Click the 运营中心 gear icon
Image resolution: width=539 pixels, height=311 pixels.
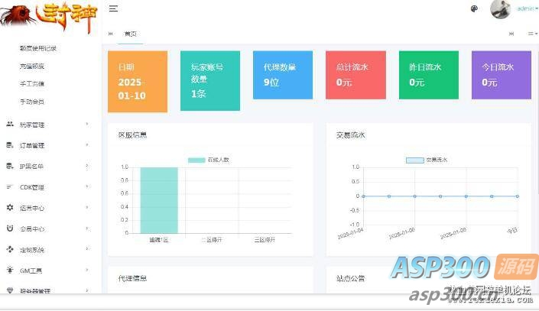coord(10,207)
